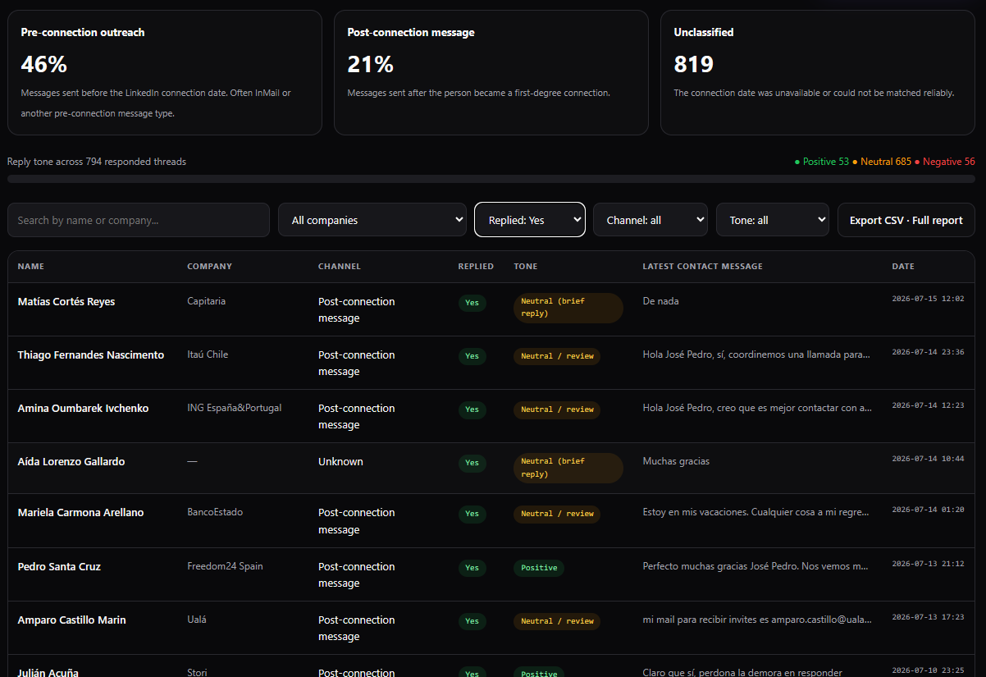Click date 2026-07-13 17:23
Viewport: 986px width, 677px height.
[x=928, y=617]
